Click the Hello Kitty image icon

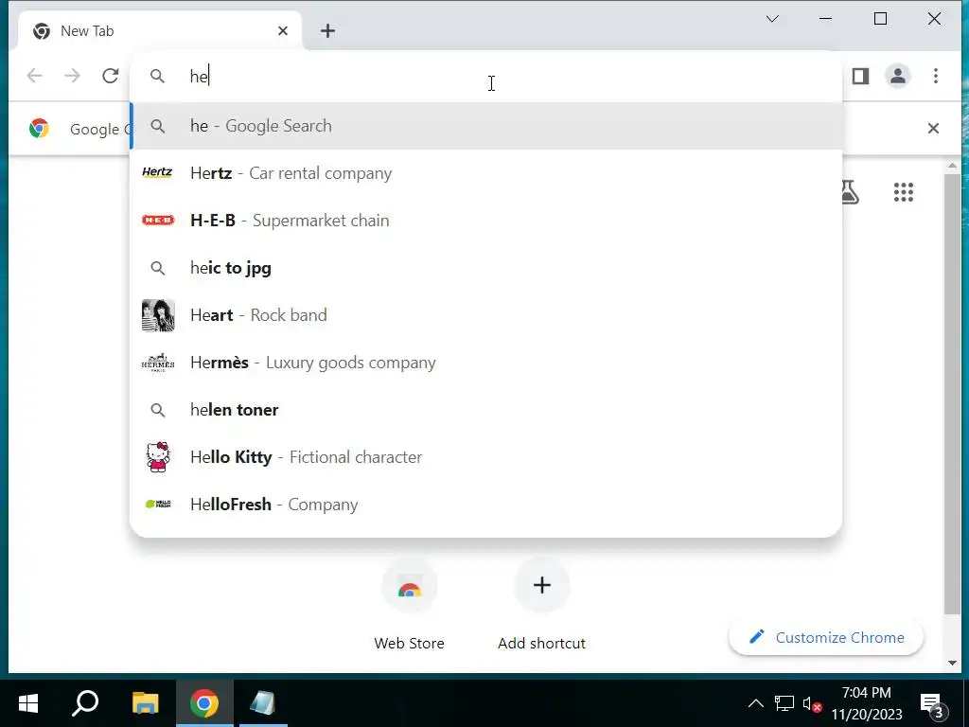158,457
